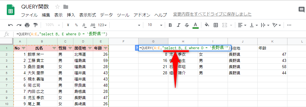This screenshot has width=306, height=107.
Task: Click the 年齢 header in column K
Action: [272, 48]
